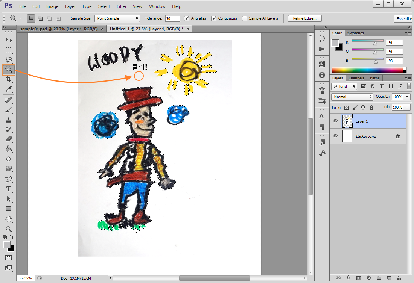This screenshot has width=414, height=283.
Task: Select the Zoom tool
Action: tap(9, 229)
